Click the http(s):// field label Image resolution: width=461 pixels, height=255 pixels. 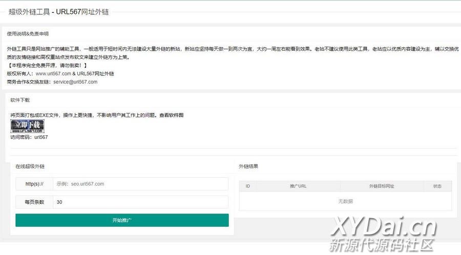click(34, 184)
